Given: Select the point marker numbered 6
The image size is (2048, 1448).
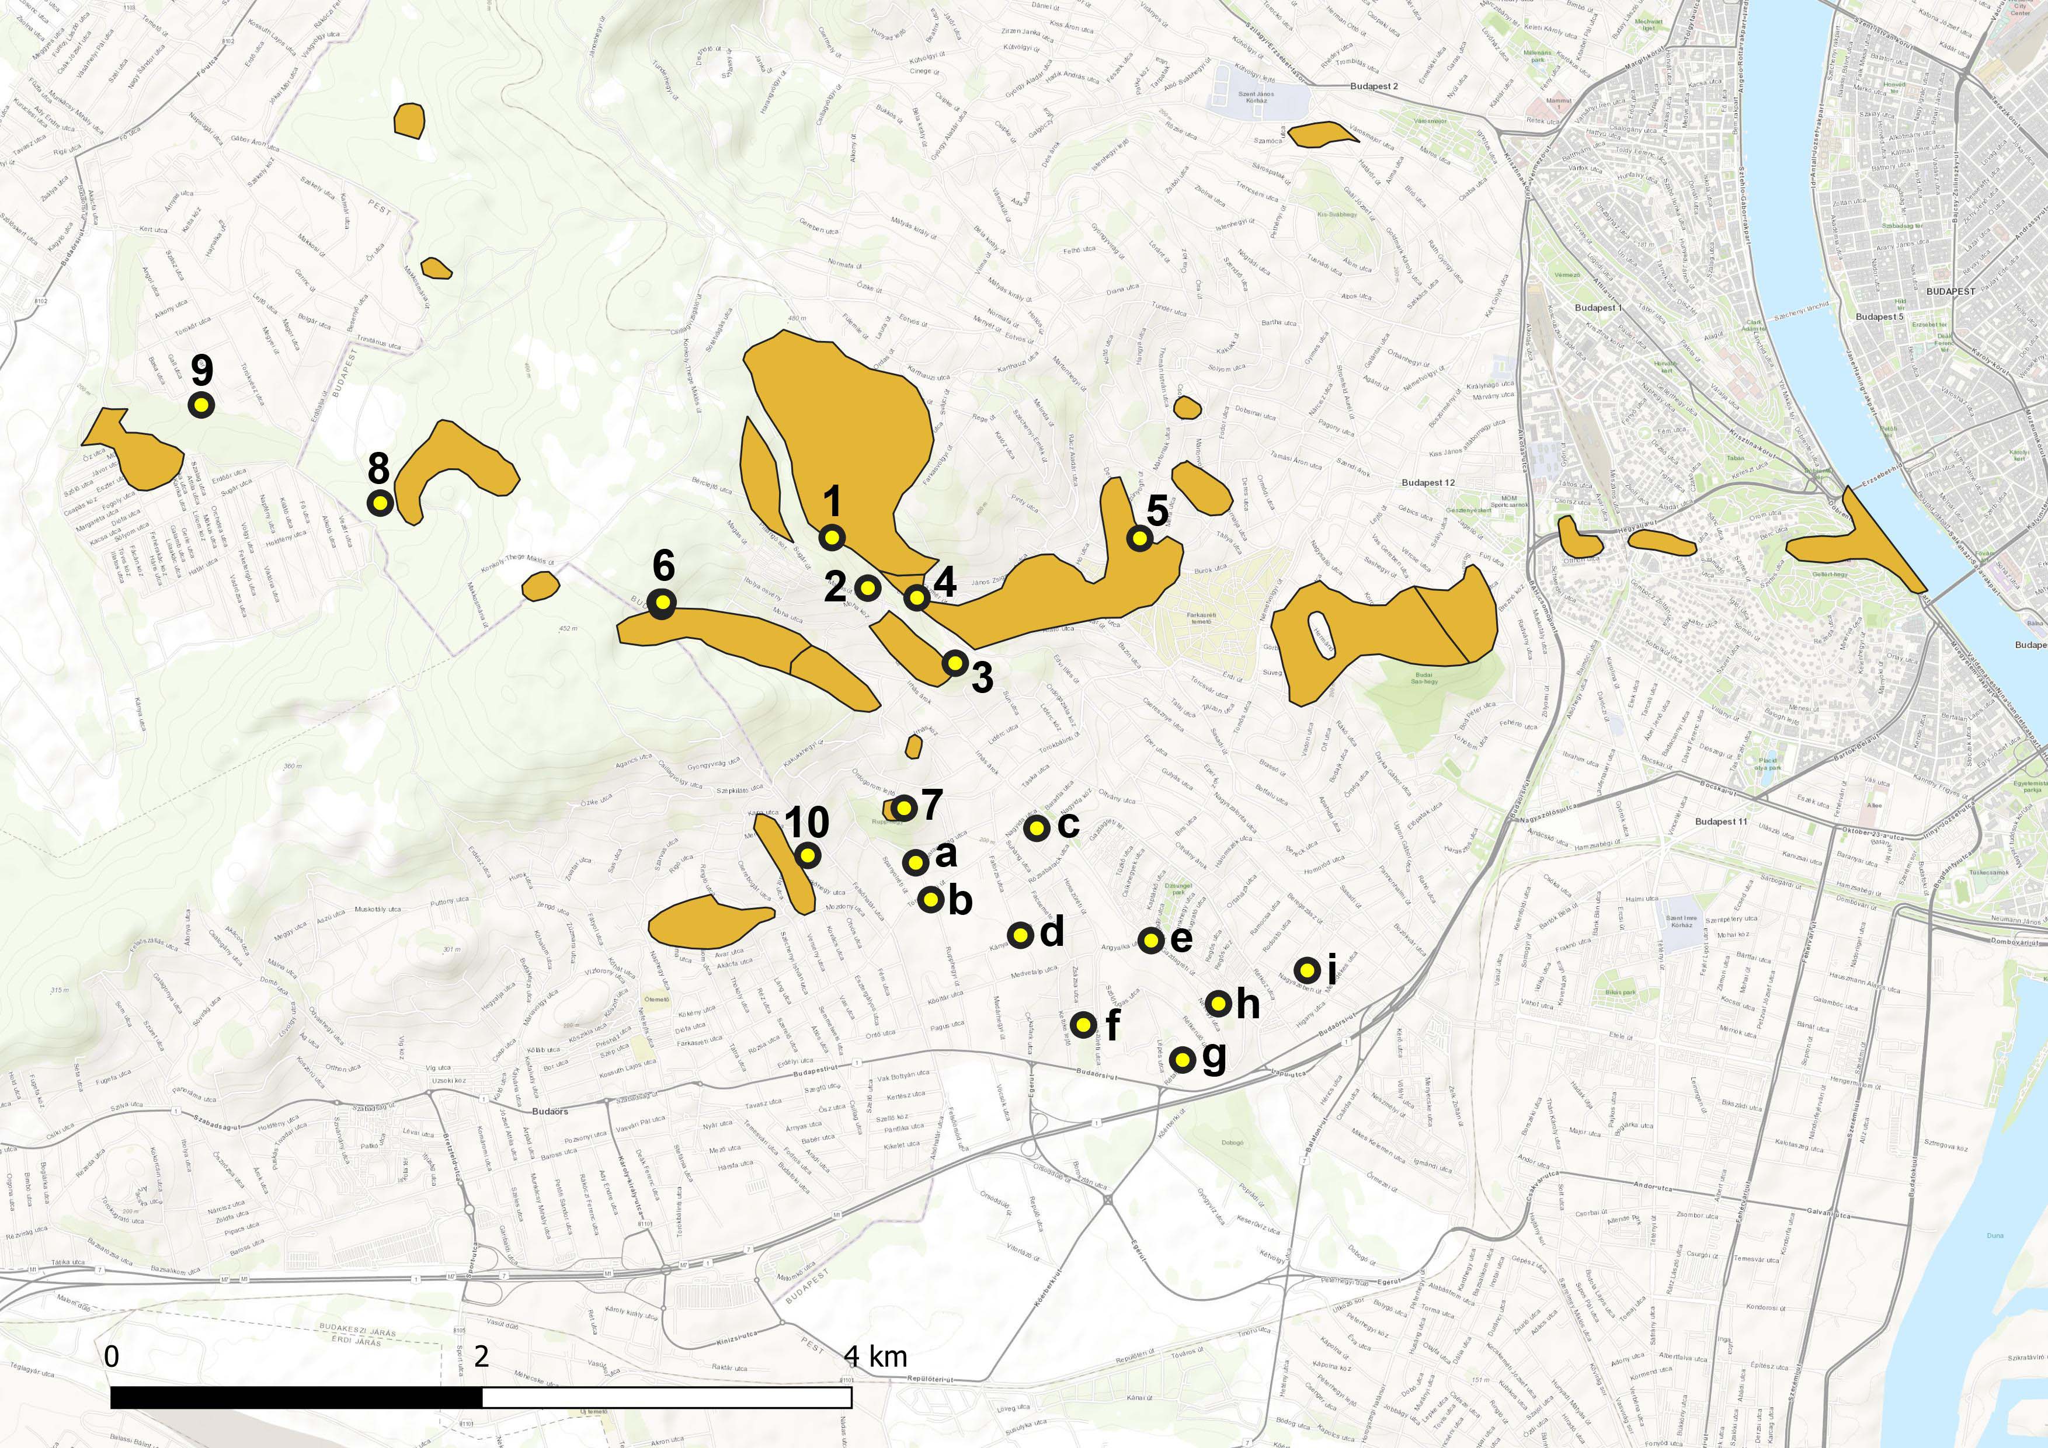Looking at the screenshot, I should (x=662, y=604).
